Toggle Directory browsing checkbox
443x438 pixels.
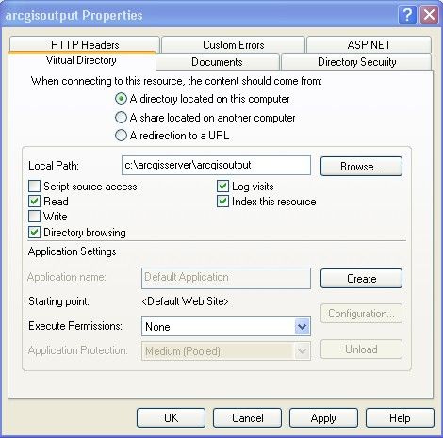[x=34, y=233]
